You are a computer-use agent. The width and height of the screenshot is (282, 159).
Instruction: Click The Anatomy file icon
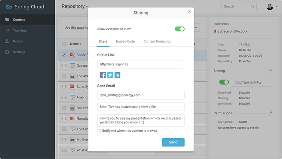pyautogui.click(x=72, y=76)
